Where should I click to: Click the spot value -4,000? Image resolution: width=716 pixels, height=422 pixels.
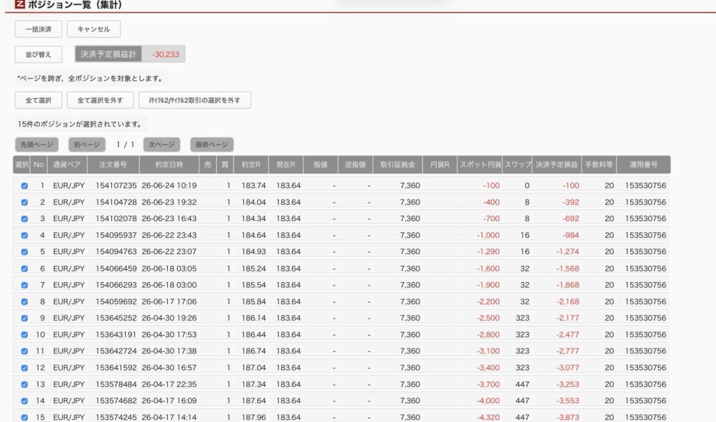(x=488, y=401)
